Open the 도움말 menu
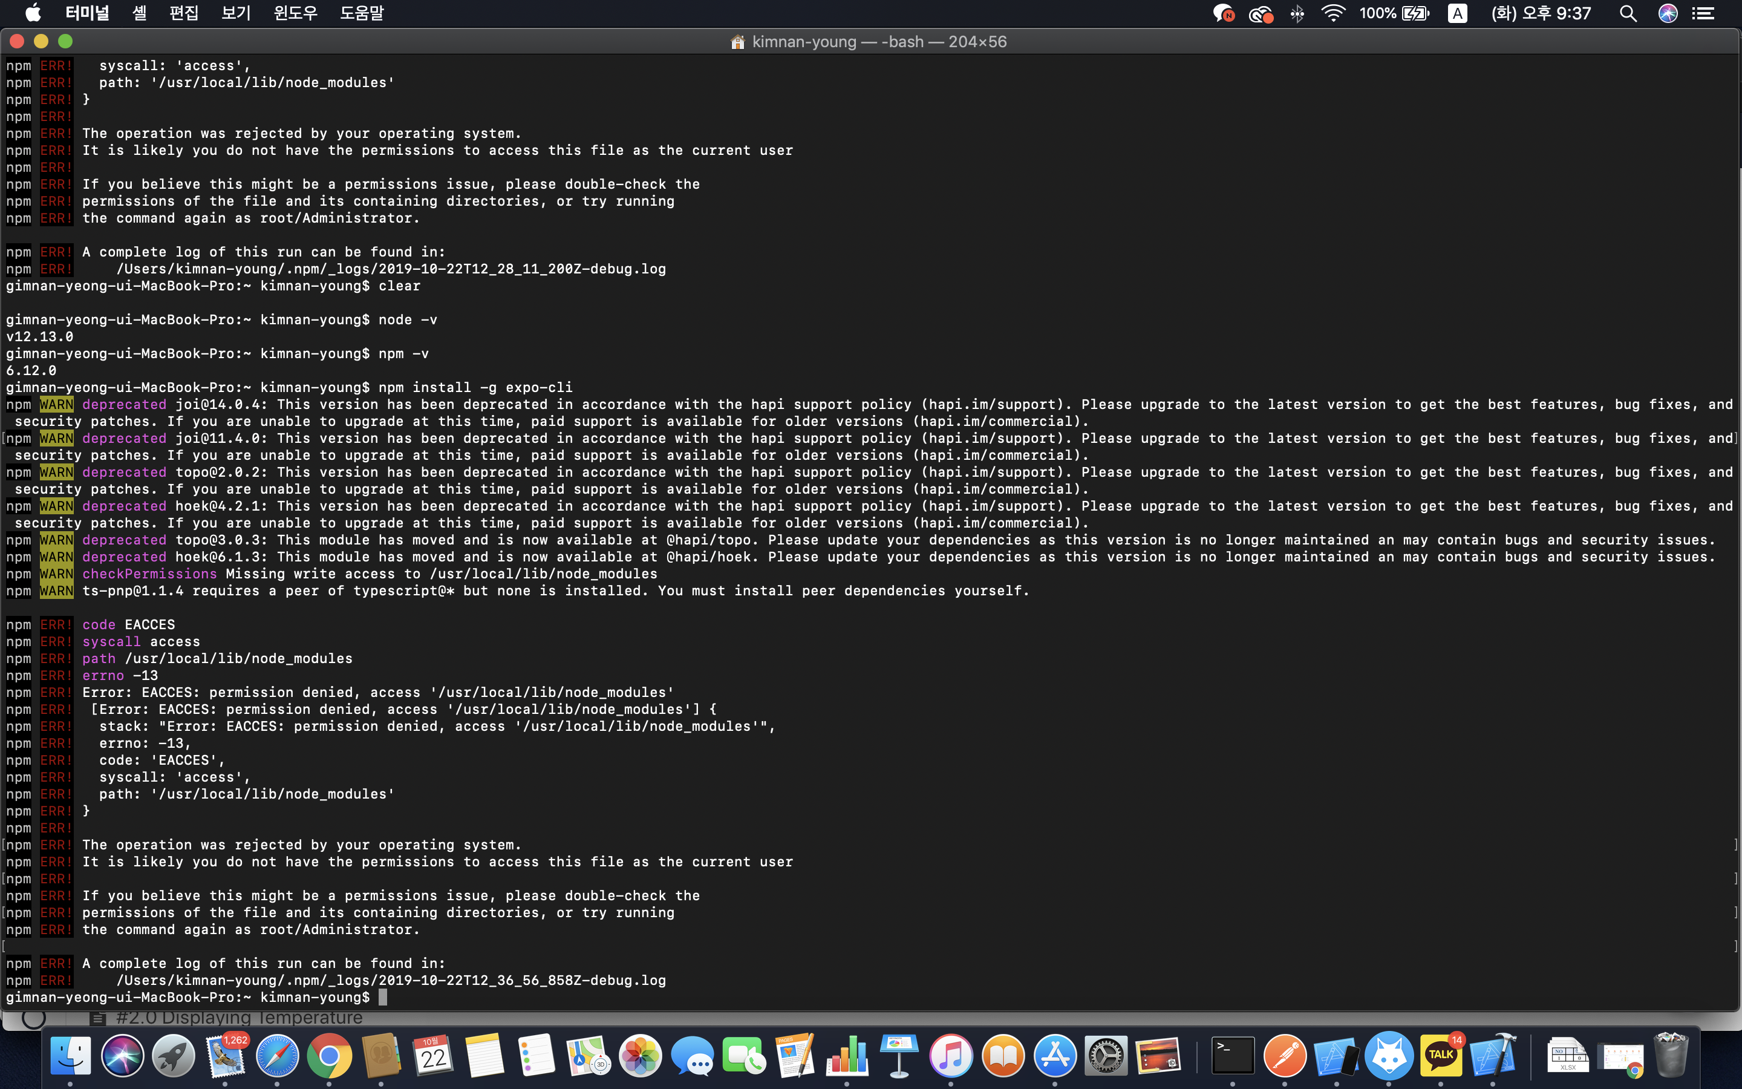The height and width of the screenshot is (1089, 1742). (x=361, y=13)
